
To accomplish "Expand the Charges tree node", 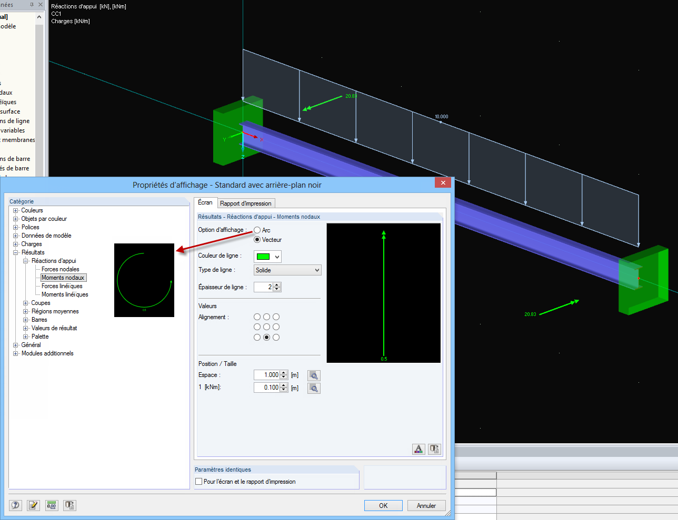I will (16, 244).
